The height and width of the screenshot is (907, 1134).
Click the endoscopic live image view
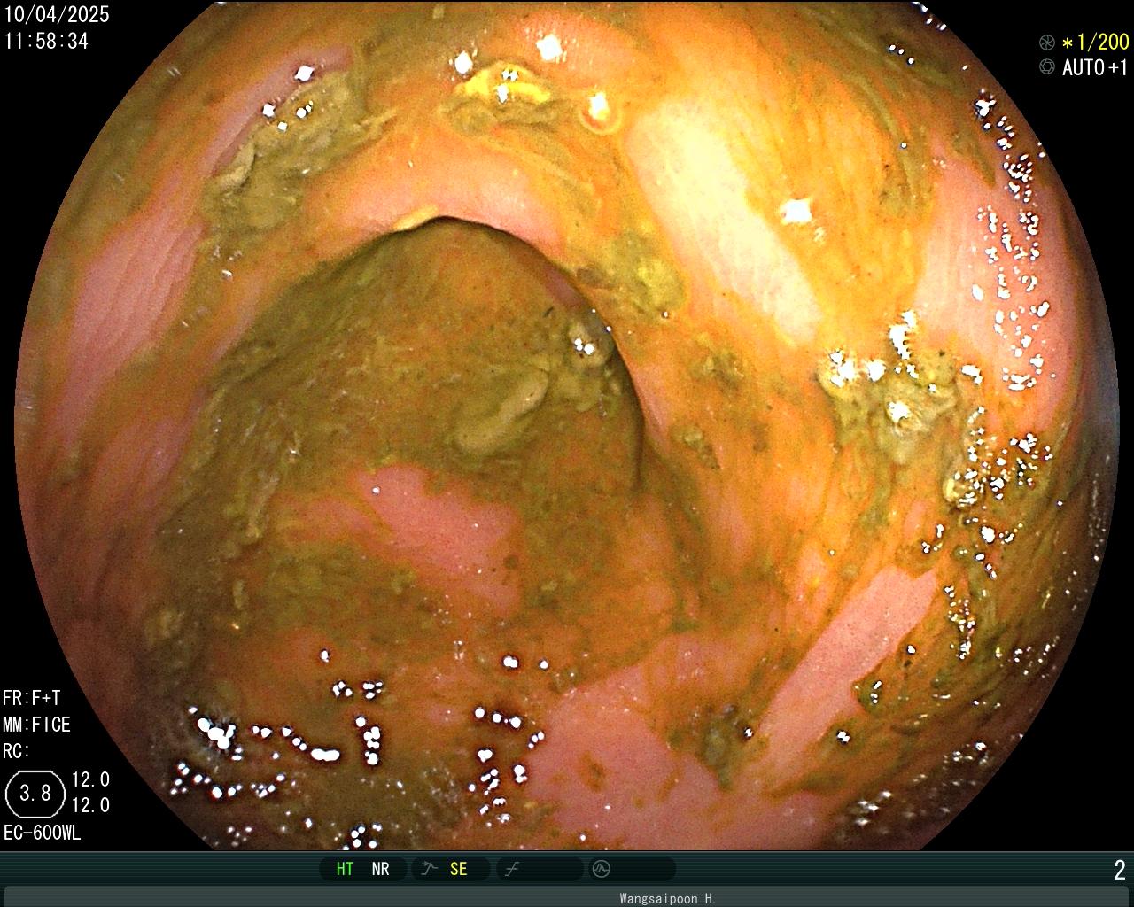tap(567, 425)
